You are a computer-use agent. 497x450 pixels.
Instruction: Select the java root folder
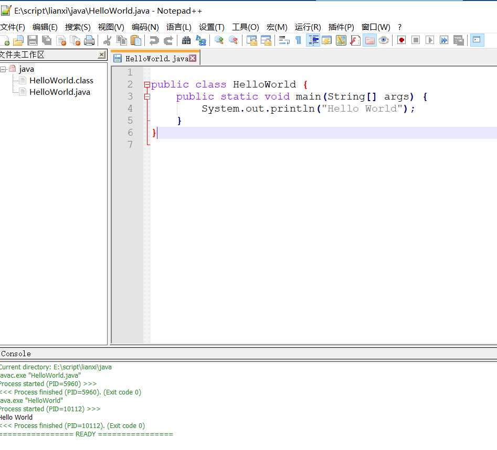point(26,69)
